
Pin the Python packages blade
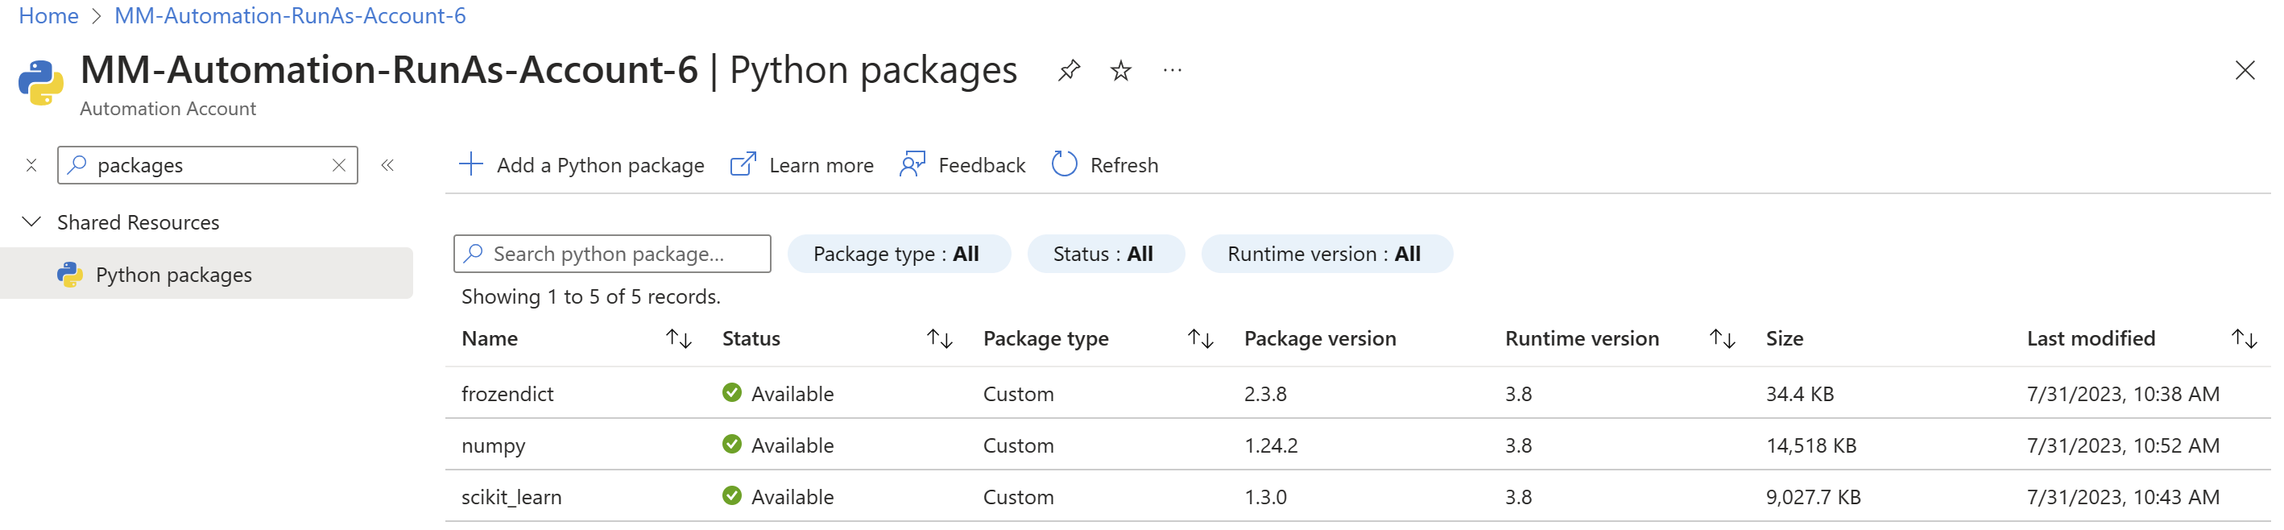pyautogui.click(x=1069, y=70)
